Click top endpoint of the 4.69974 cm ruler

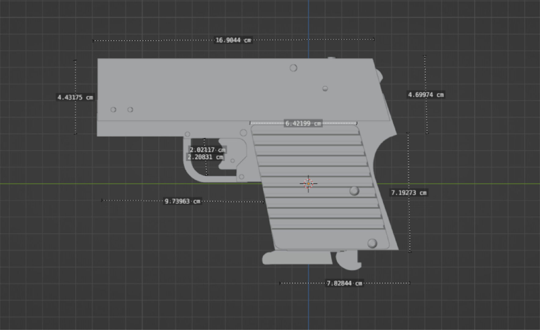coord(424,56)
